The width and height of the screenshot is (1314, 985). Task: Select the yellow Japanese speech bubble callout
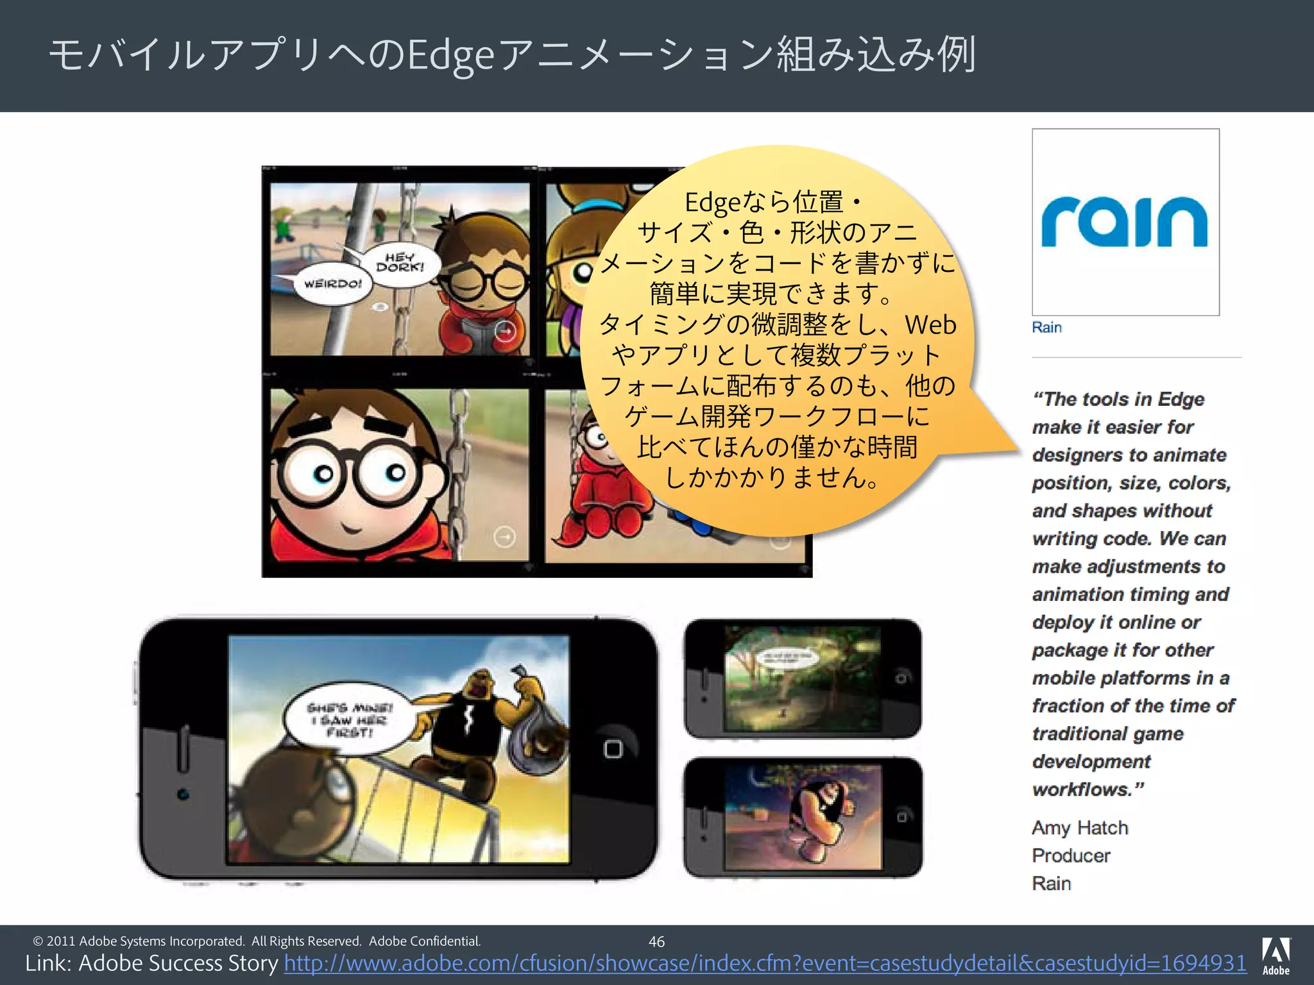(x=778, y=340)
